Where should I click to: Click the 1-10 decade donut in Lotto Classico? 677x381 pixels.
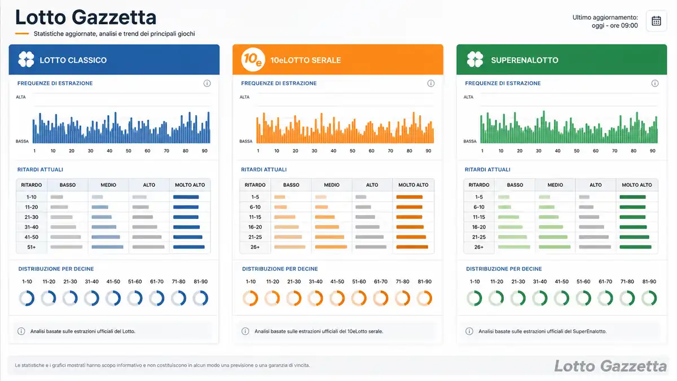click(x=27, y=298)
